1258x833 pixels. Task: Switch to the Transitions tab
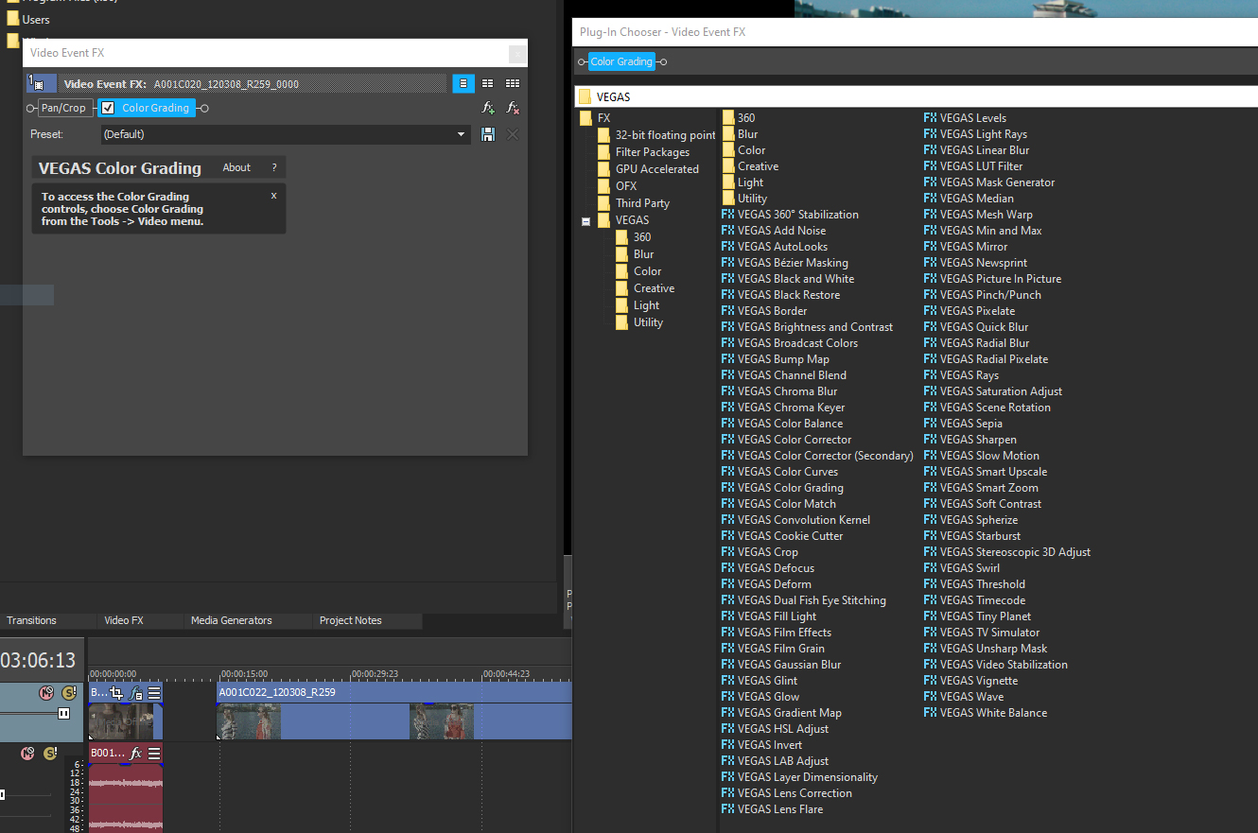tap(32, 620)
